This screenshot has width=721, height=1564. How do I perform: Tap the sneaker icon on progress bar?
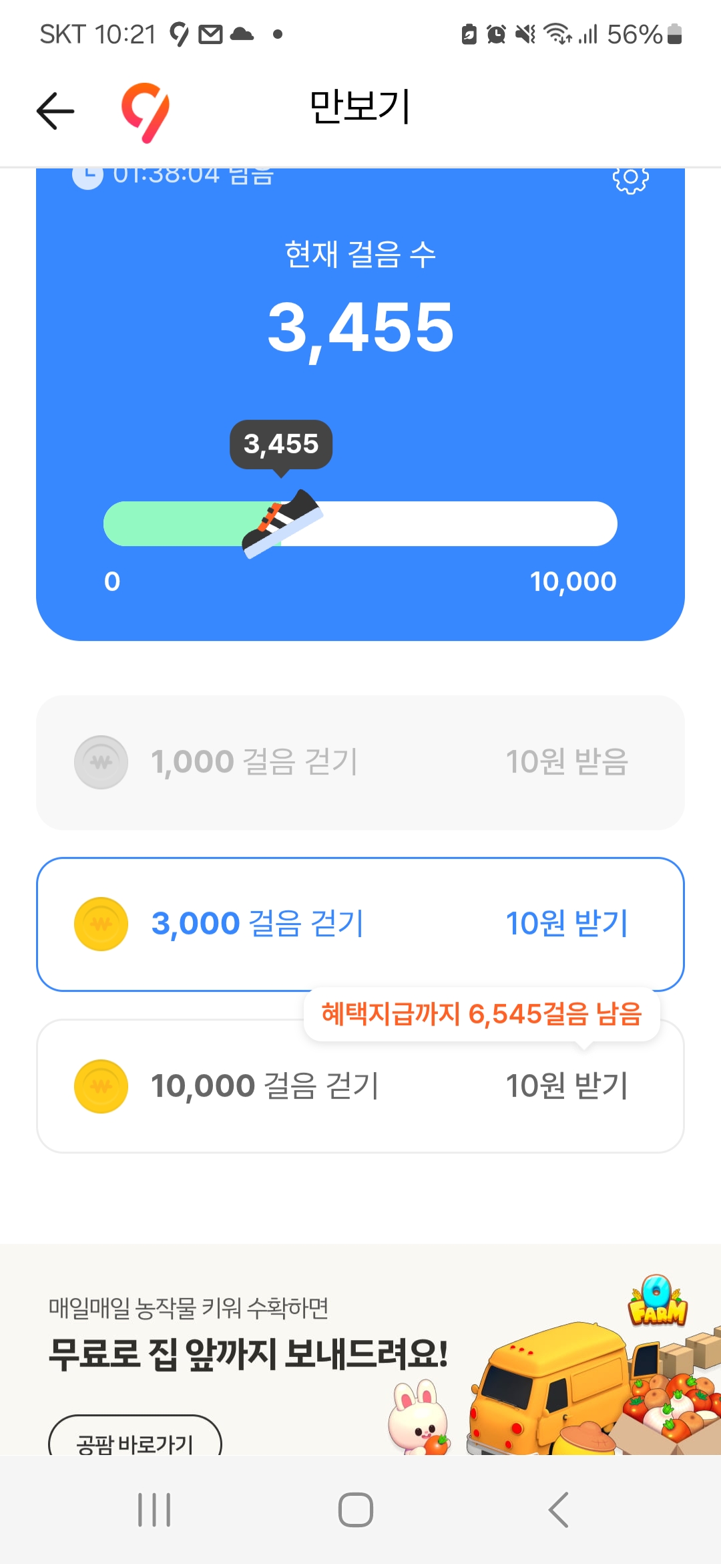[x=282, y=523]
